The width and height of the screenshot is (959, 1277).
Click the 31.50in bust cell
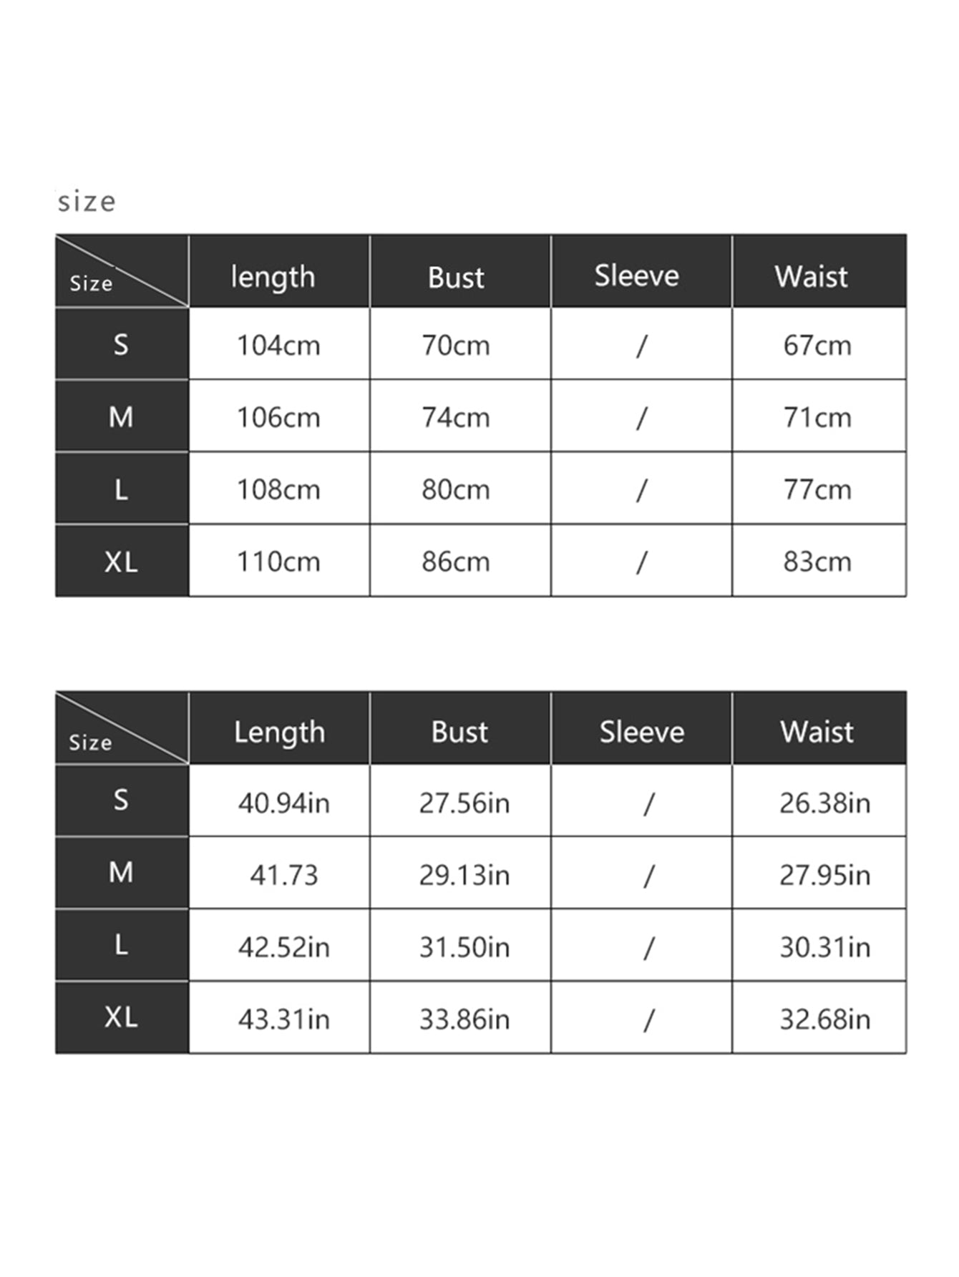pos(464,947)
